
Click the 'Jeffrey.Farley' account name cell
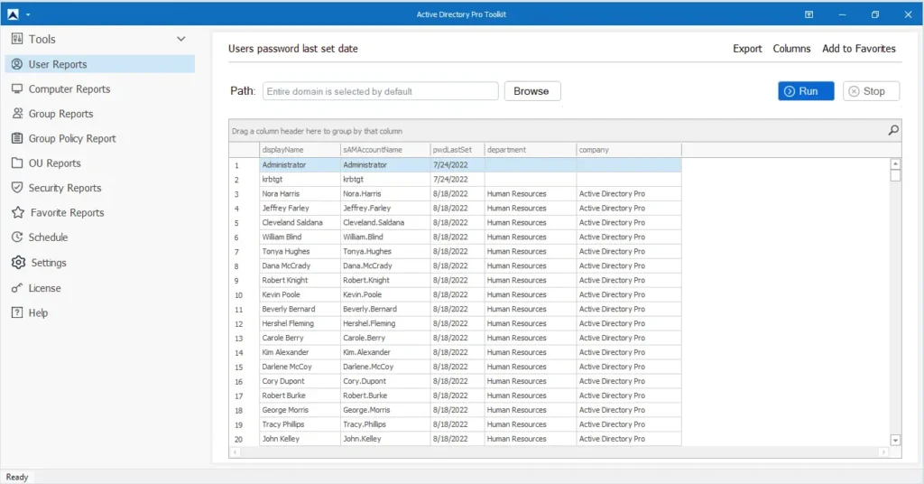point(384,208)
